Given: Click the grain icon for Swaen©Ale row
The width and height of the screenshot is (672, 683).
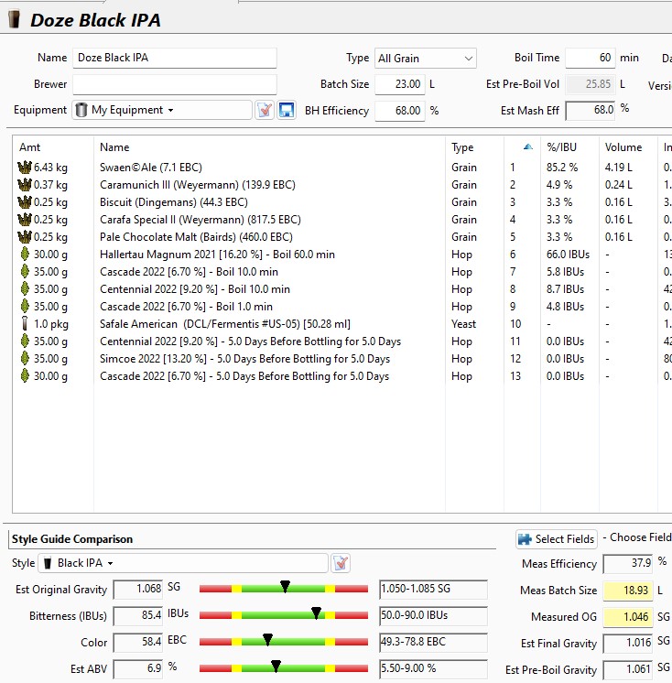Looking at the screenshot, I should pos(24,168).
